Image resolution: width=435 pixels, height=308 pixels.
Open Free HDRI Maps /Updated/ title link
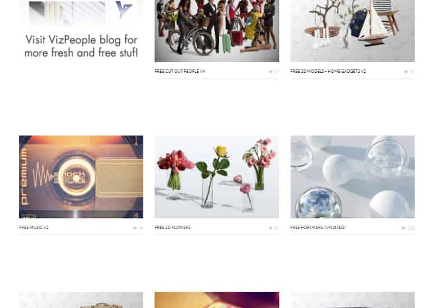(318, 227)
